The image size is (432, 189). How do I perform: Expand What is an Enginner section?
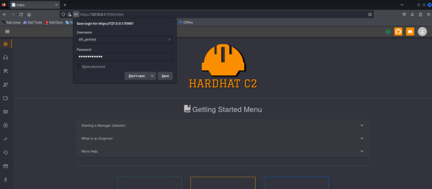click(x=223, y=138)
